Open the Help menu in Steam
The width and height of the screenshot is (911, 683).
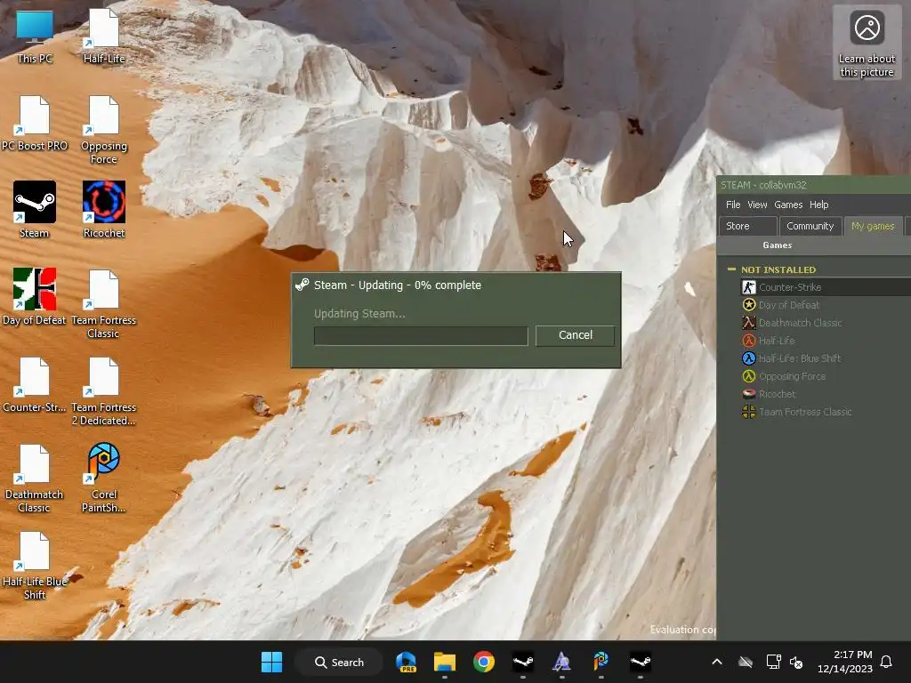coord(819,205)
